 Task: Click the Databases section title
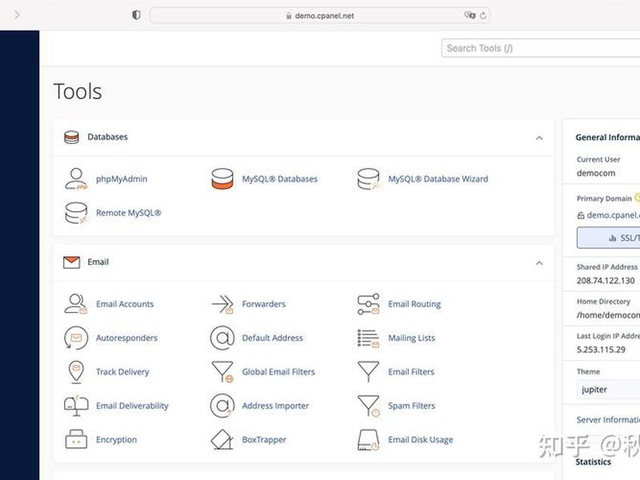point(108,137)
